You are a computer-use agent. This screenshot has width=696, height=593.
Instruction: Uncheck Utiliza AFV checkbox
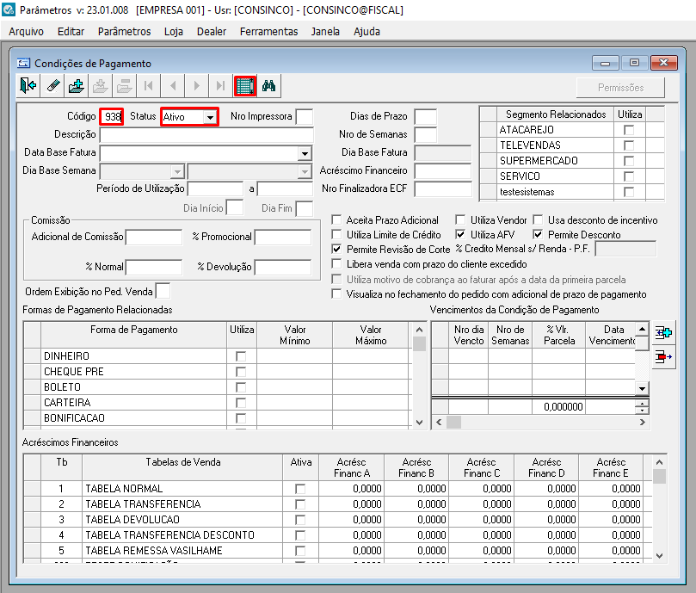461,235
